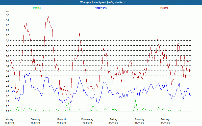The height and width of the screenshot is (126, 202).
Task: Click the 6,0 y-axis value
Action: pos(8,51)
